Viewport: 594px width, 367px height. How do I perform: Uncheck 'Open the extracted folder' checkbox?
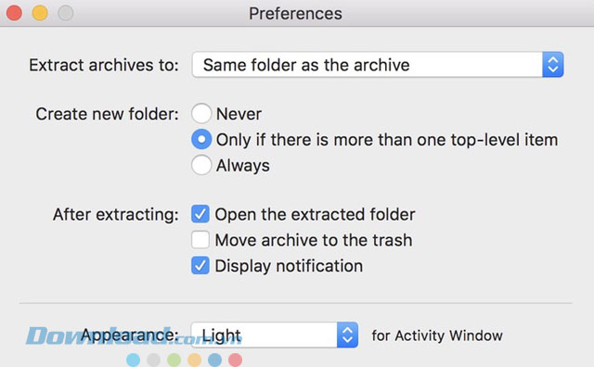(200, 214)
